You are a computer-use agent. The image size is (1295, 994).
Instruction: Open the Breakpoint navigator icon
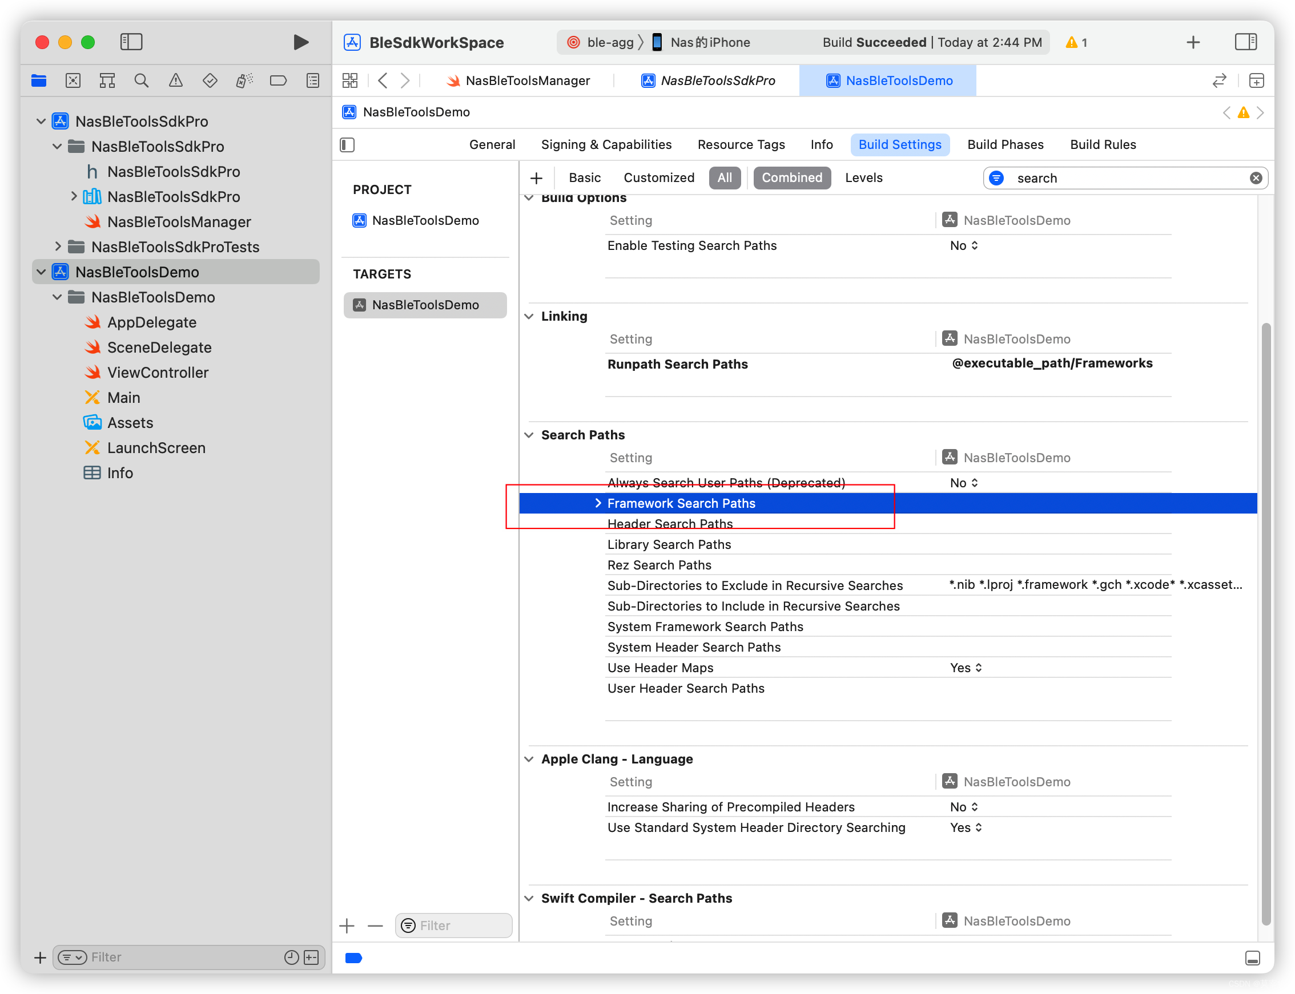pyautogui.click(x=278, y=80)
